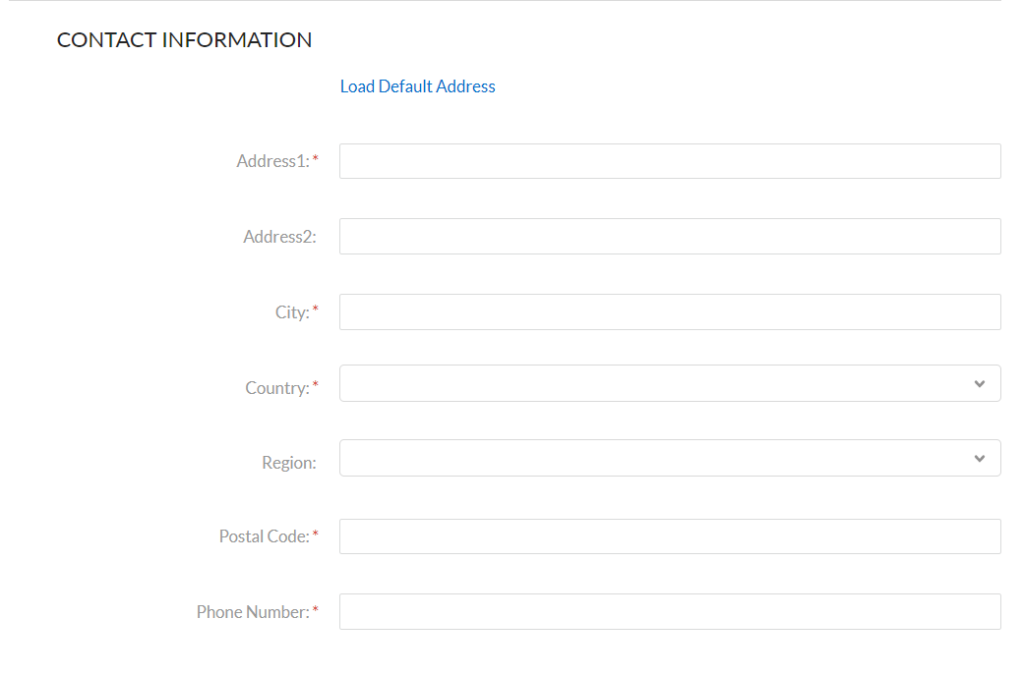Click the City field label
Screen dimensions: 1023x675
click(x=291, y=312)
